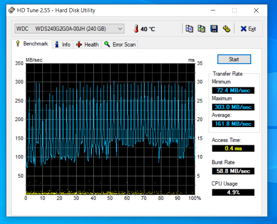277x224 pixels.
Task: Select the 303.0 MB/sec maximum value
Action: (233, 107)
